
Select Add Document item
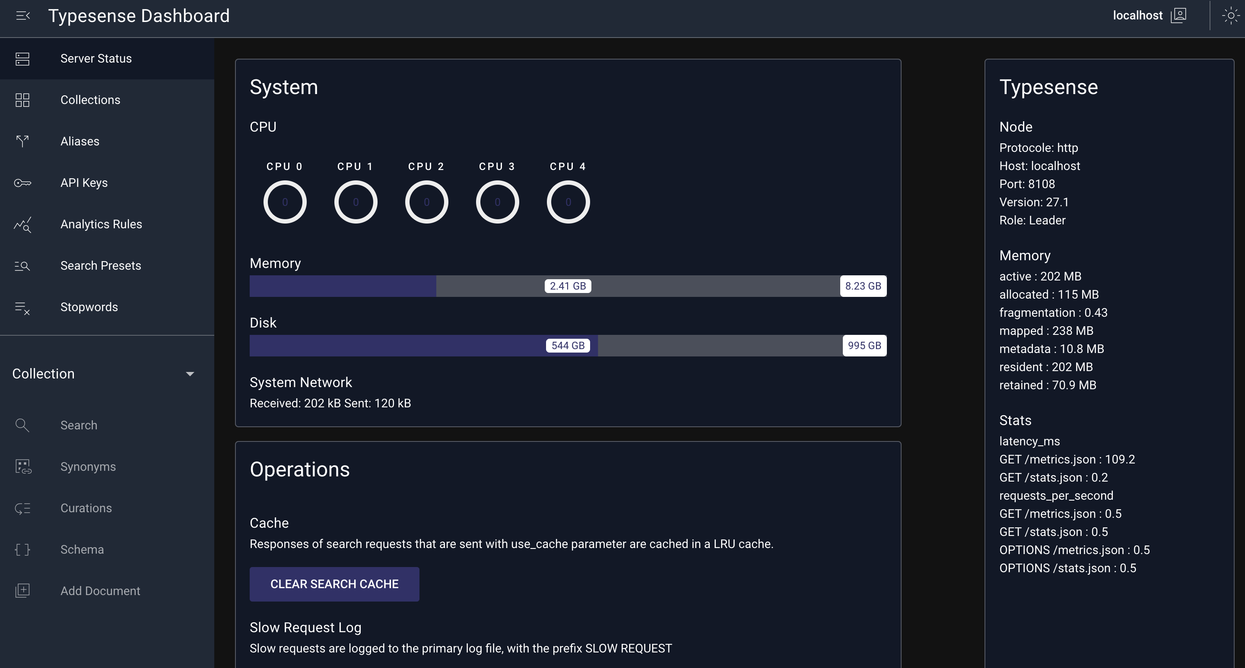pos(107,591)
